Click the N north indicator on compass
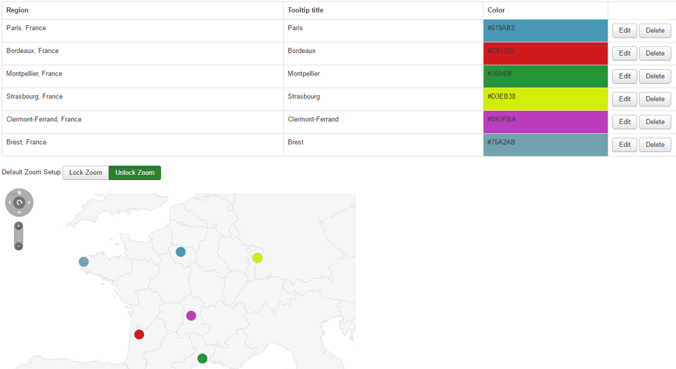 click(x=19, y=193)
